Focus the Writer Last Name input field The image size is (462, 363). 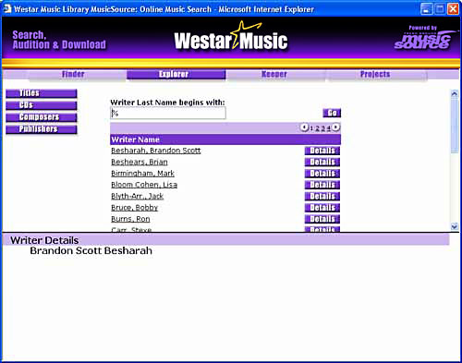click(x=168, y=113)
